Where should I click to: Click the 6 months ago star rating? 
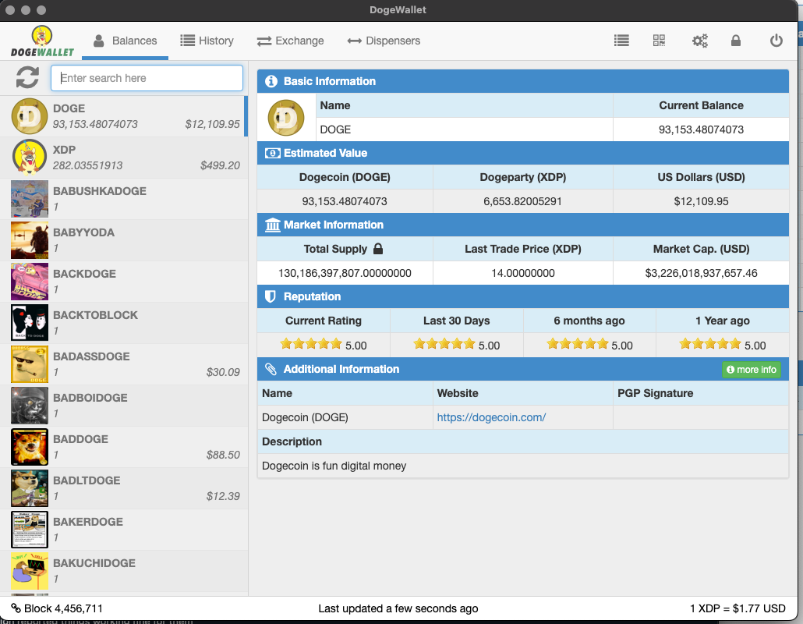click(577, 344)
